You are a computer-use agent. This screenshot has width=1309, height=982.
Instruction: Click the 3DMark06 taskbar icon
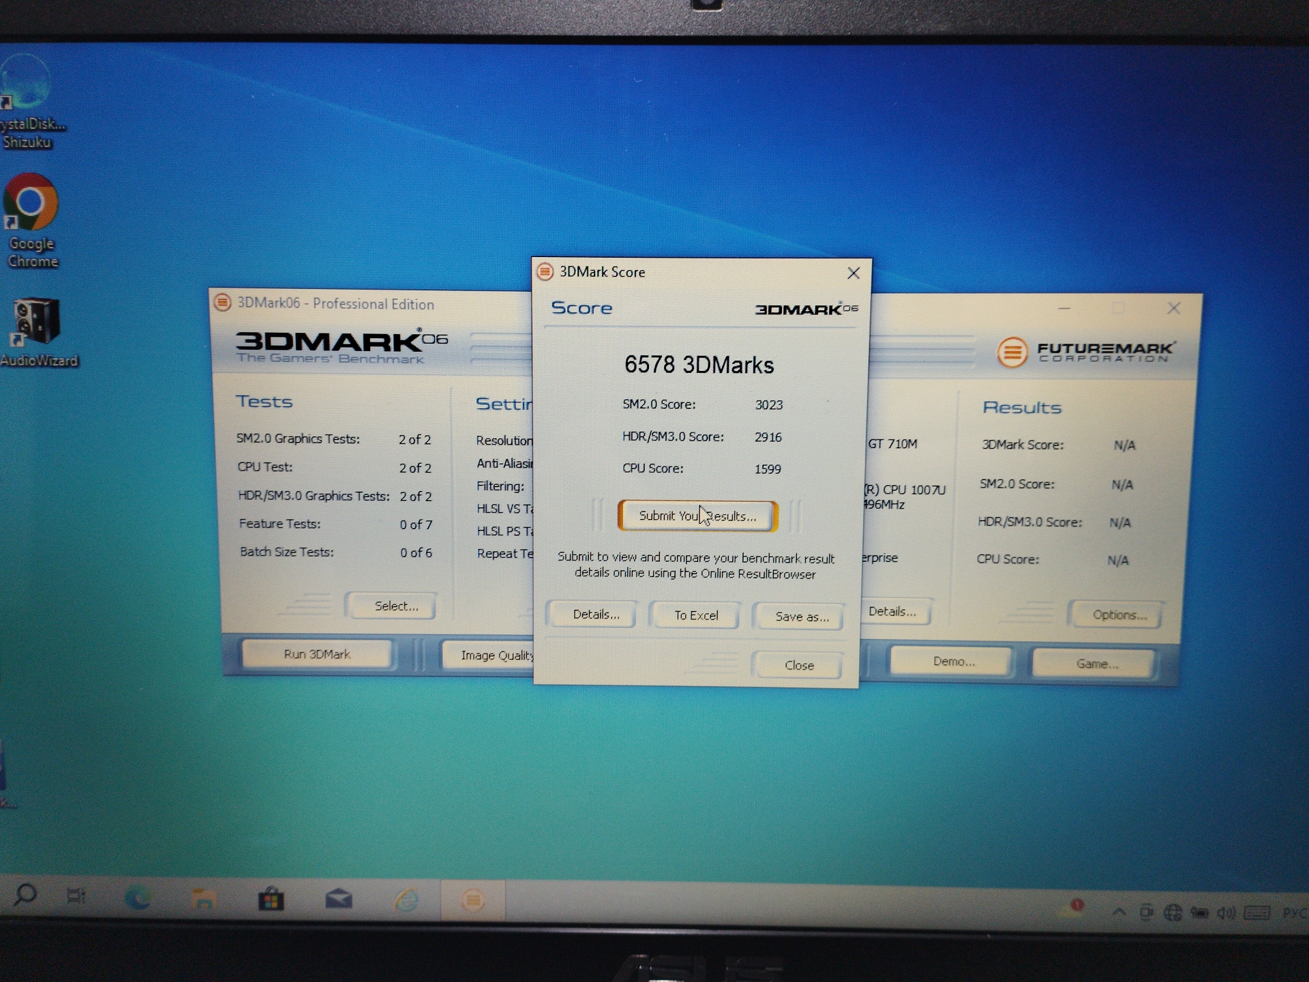pos(472,901)
